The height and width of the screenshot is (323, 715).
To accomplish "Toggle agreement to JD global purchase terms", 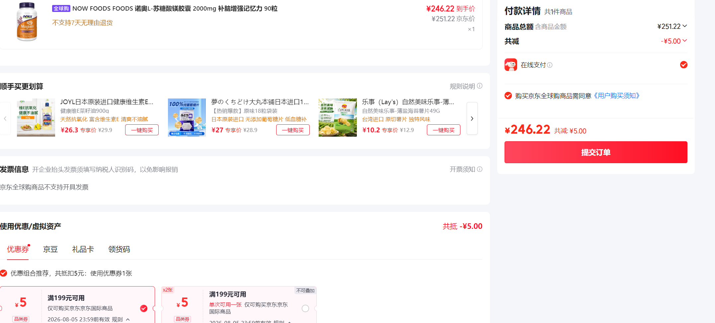I will tap(508, 96).
